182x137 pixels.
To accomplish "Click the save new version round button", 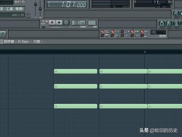I will (x=176, y=23).
